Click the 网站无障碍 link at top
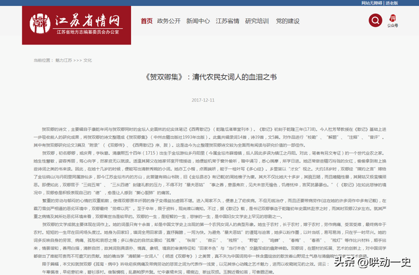Viewport: 419px width, 275px height. [372, 3]
